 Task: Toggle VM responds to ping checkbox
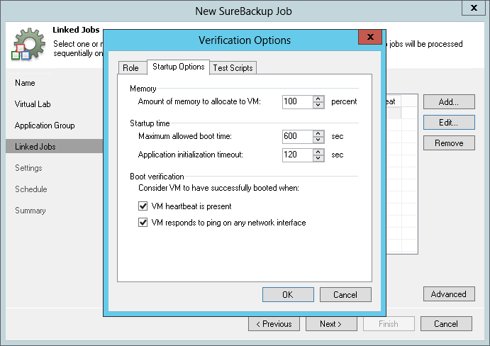143,223
